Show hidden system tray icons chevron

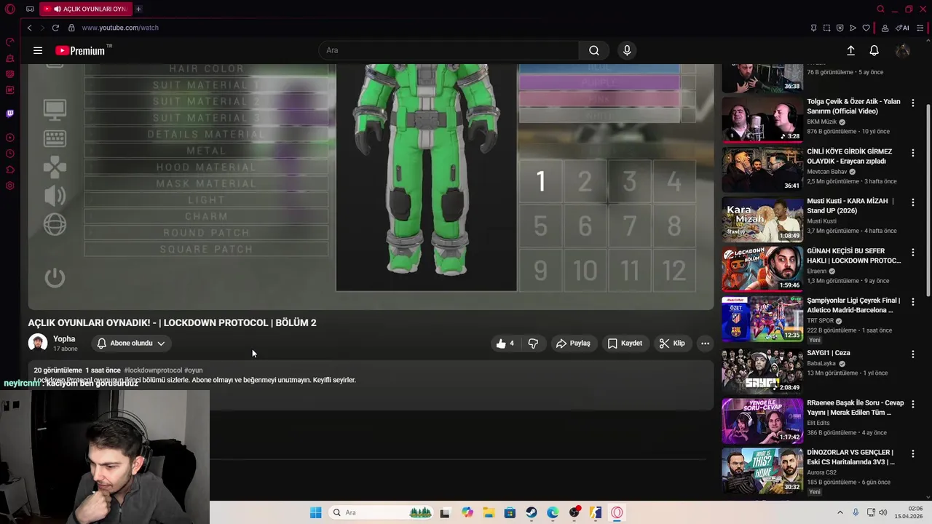tap(840, 512)
